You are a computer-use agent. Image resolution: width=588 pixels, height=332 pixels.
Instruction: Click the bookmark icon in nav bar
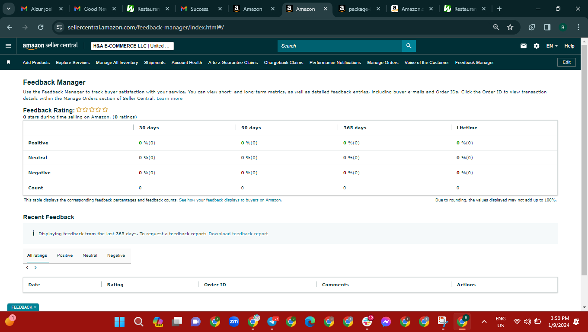pyautogui.click(x=8, y=62)
